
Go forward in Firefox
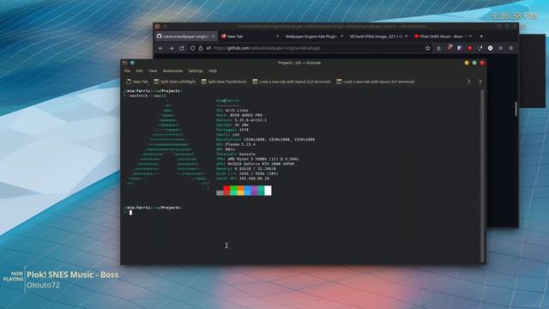click(x=172, y=48)
